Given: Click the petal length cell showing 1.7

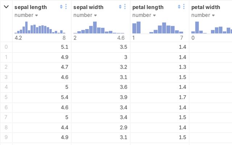Looking at the screenshot, I should coord(159,98).
